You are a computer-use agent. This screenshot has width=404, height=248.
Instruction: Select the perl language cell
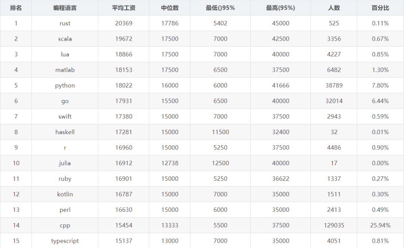[x=65, y=210]
